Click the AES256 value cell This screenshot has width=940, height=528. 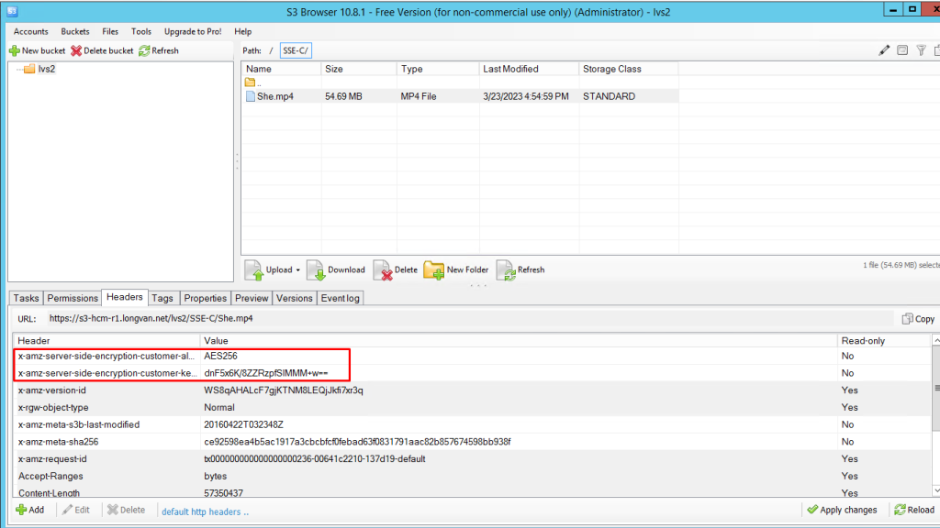220,357
